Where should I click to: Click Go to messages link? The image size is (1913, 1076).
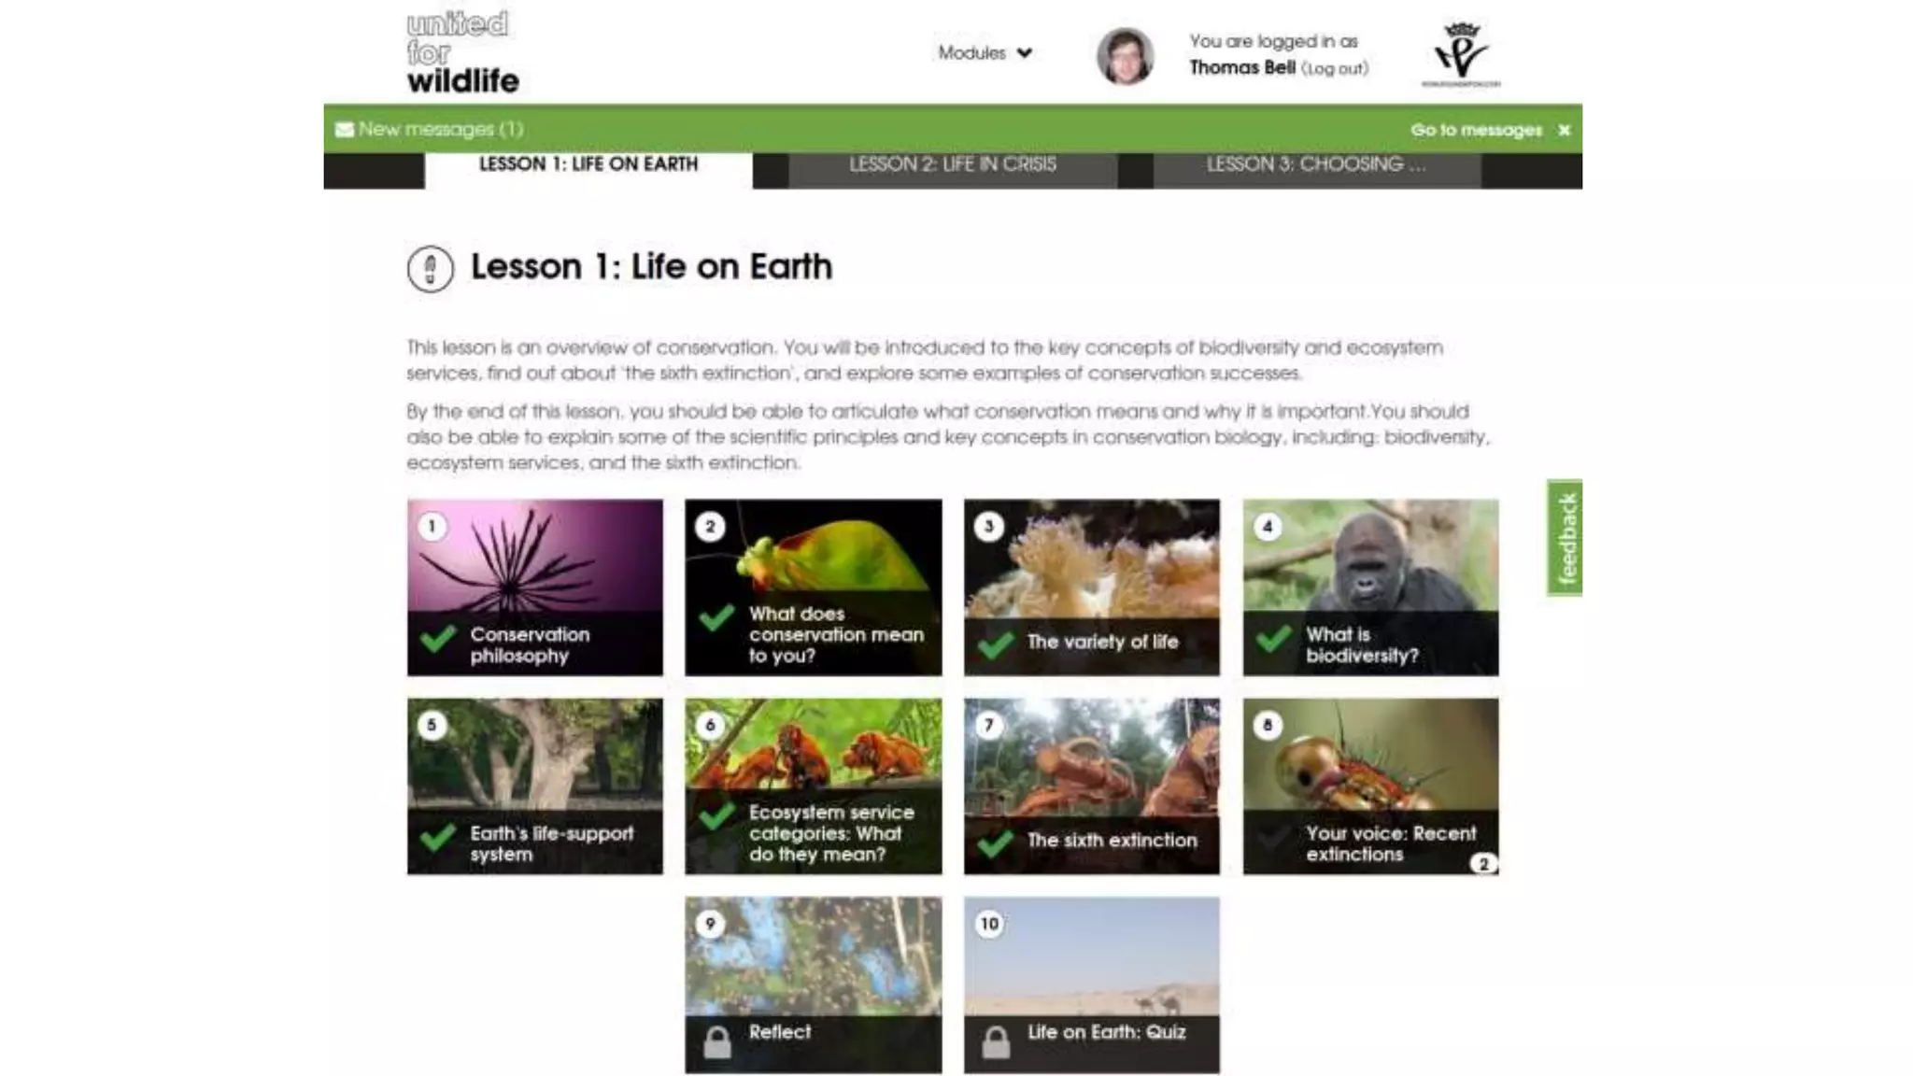[1476, 130]
